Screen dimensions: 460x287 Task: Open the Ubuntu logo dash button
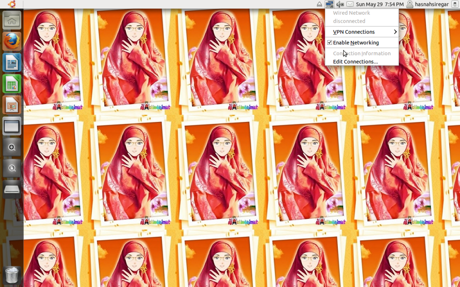coord(12,4)
